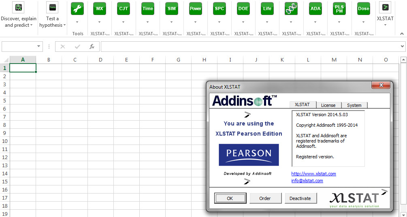Click the vertical scrollbar up arrow
This screenshot has width=407, height=217.
pyautogui.click(x=403, y=60)
